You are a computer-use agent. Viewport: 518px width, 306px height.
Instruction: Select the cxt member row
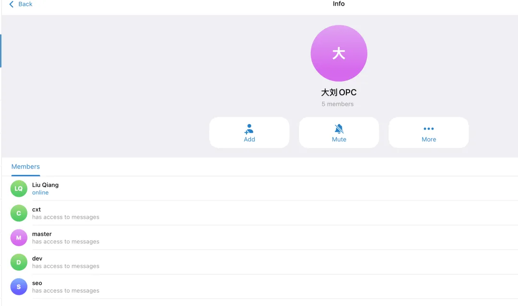tap(259, 213)
